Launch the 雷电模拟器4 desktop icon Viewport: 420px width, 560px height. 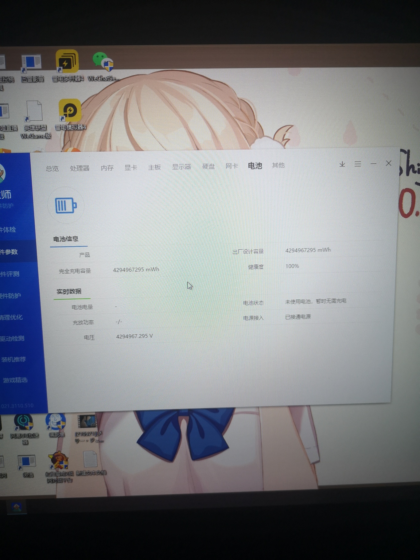[70, 114]
